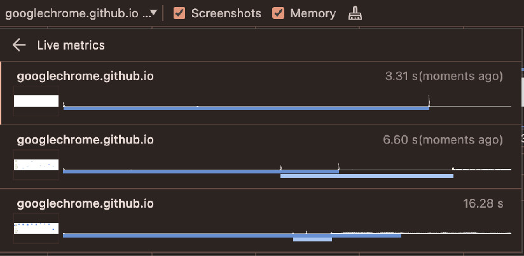Choose the third googlechrome.github.io recording title
Viewport: 524px width, 256px height.
[x=85, y=204]
